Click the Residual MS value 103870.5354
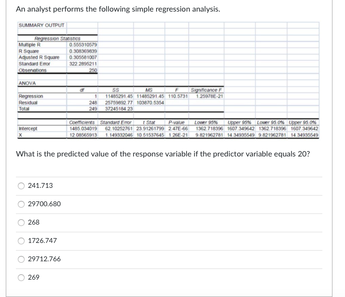The height and width of the screenshot is (297, 345). (150, 102)
